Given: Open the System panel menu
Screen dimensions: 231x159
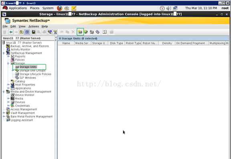Looking at the screenshot, I should 48,8.
